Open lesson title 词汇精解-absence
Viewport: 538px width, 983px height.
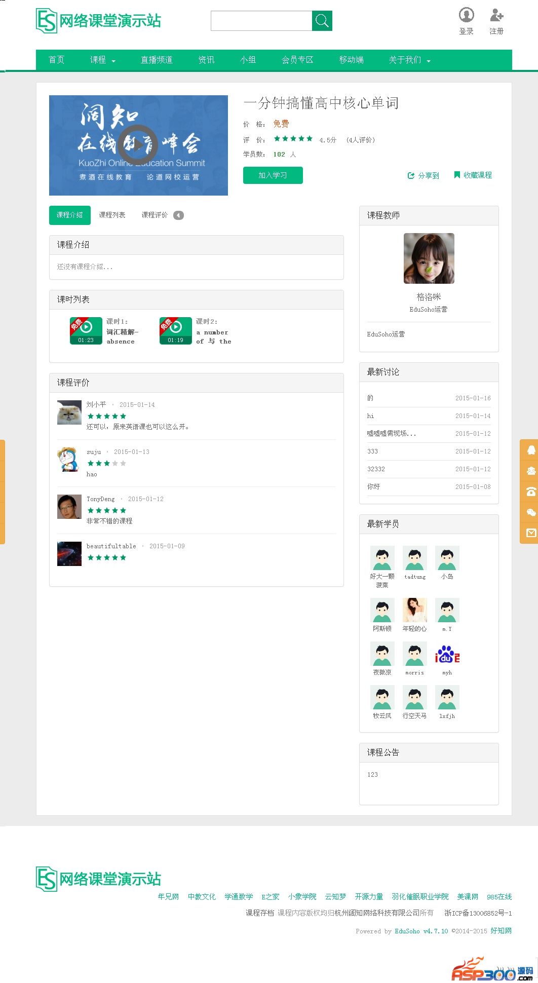click(122, 336)
